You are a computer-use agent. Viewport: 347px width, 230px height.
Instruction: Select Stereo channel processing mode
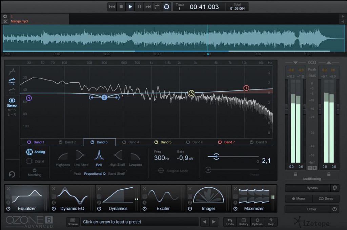click(12, 103)
